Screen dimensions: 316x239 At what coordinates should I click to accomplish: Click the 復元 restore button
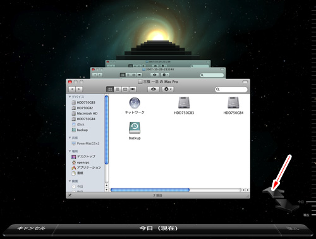point(293,228)
